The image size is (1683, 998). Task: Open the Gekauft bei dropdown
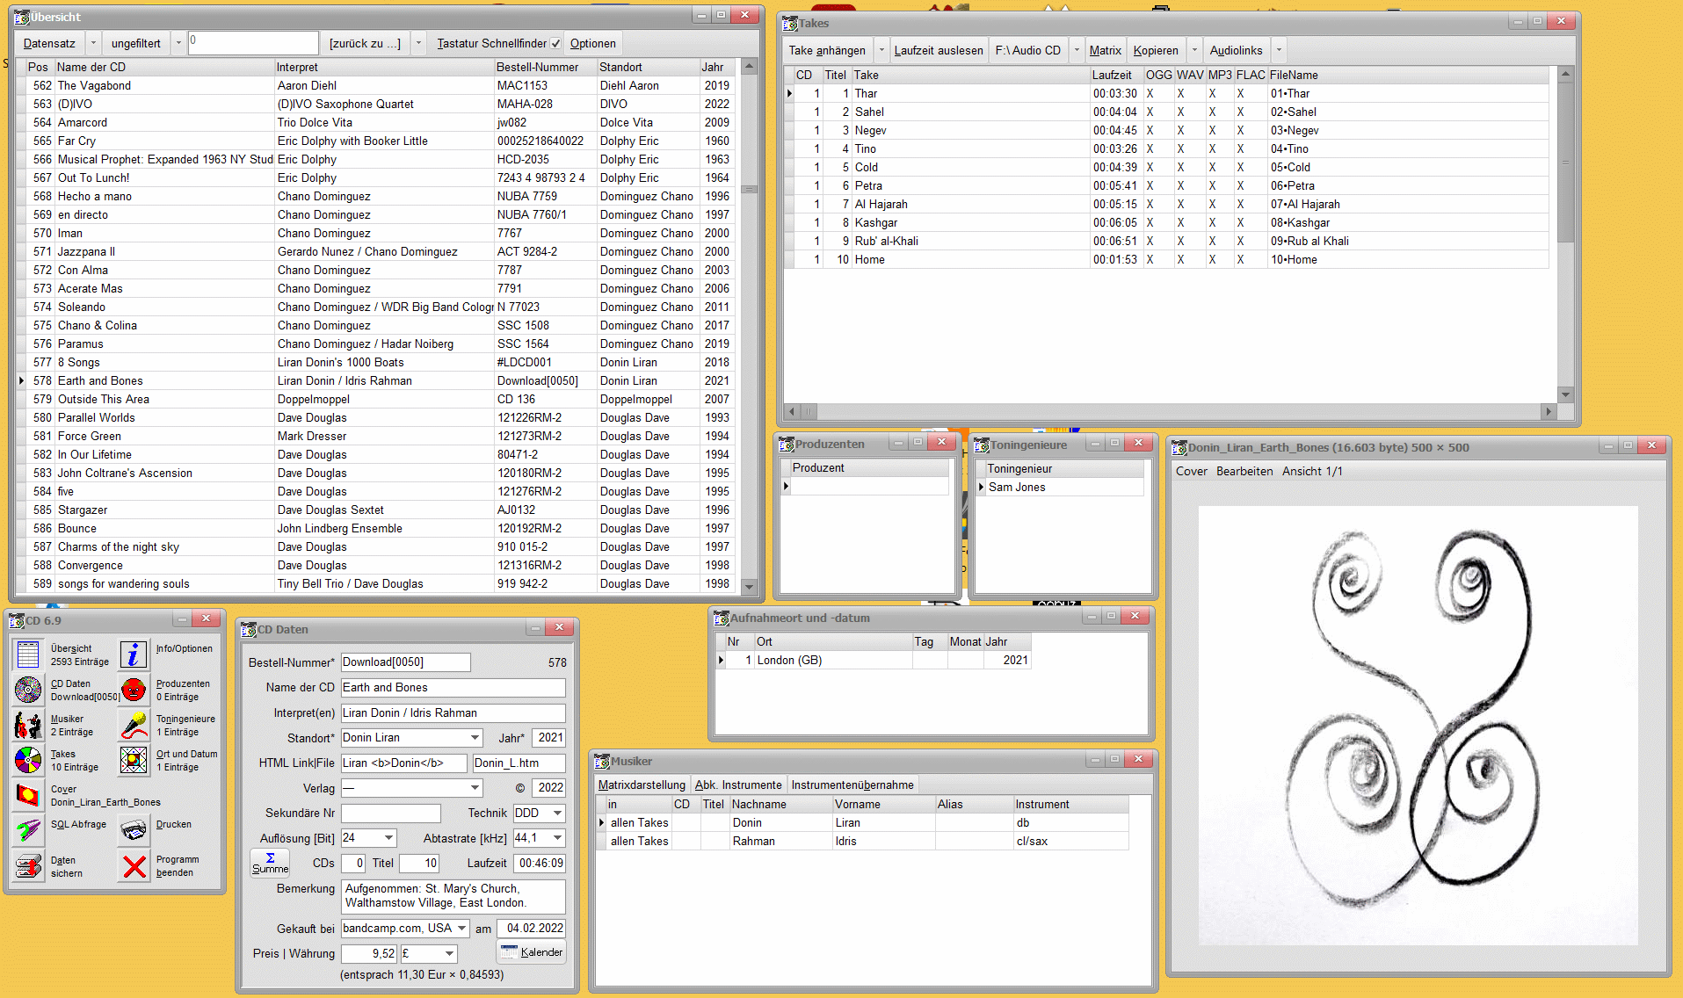click(x=461, y=929)
